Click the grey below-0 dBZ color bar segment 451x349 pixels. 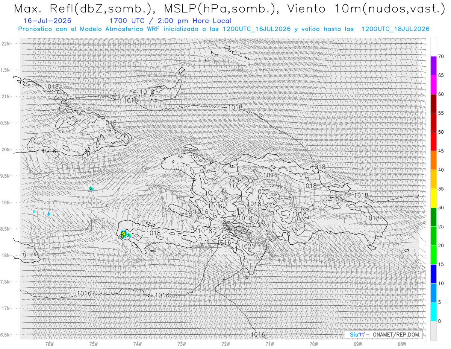tap(434, 330)
